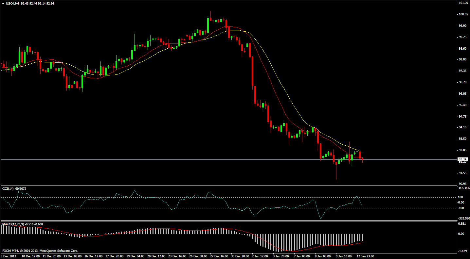Click the 312.3412 CCI scale maximum
The image size is (470, 259).
[x=464, y=188]
